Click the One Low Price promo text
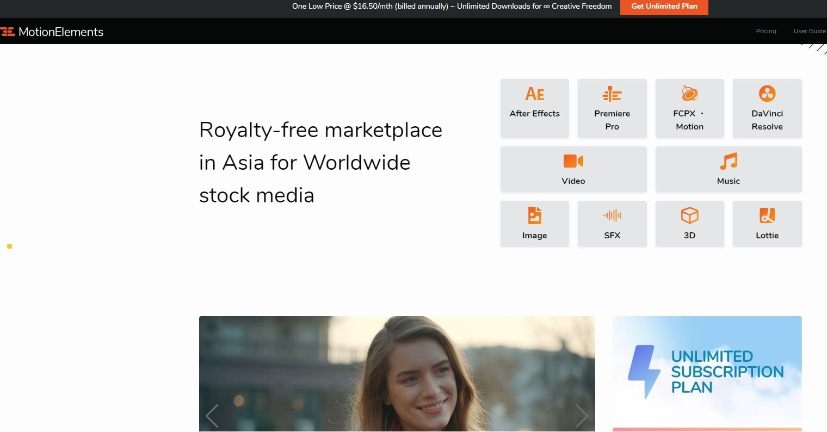The image size is (827, 432). pos(452,7)
